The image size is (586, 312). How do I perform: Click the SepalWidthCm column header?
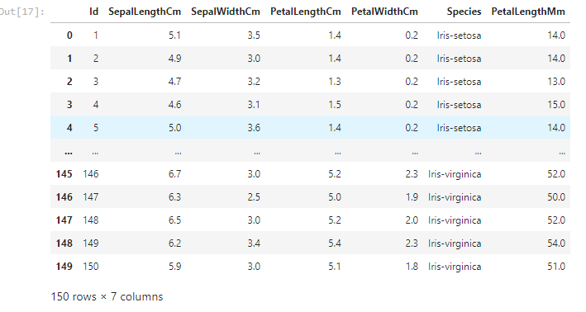coord(226,12)
